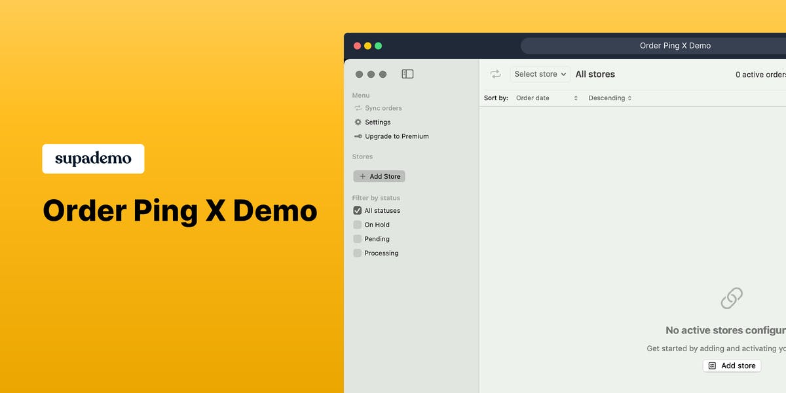Uncheck the All statuses checkbox

point(358,211)
